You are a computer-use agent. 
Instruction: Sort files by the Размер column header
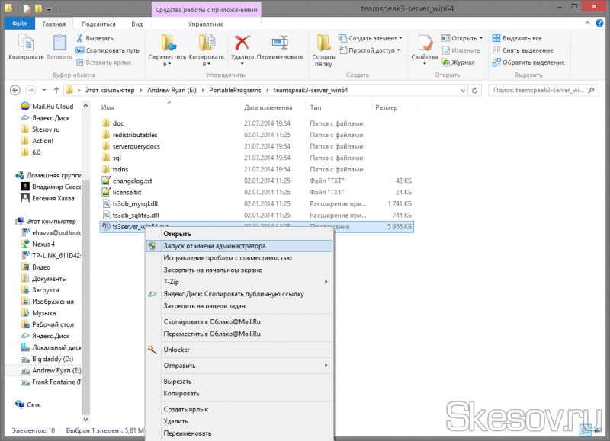(386, 108)
